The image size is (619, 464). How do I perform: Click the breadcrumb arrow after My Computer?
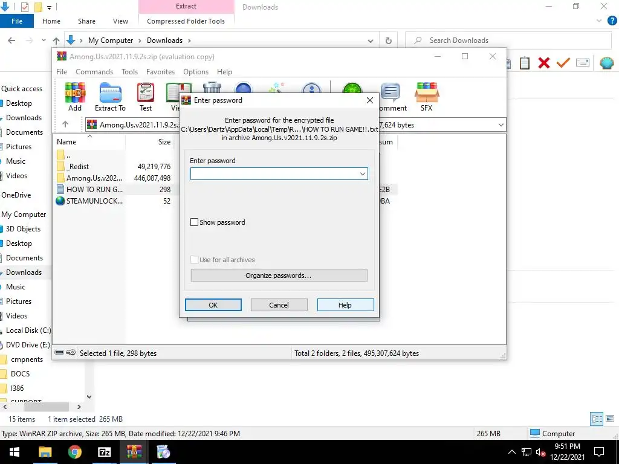(x=140, y=40)
